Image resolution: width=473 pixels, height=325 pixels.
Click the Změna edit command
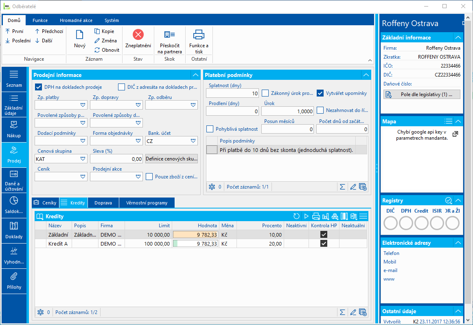pyautogui.click(x=105, y=40)
